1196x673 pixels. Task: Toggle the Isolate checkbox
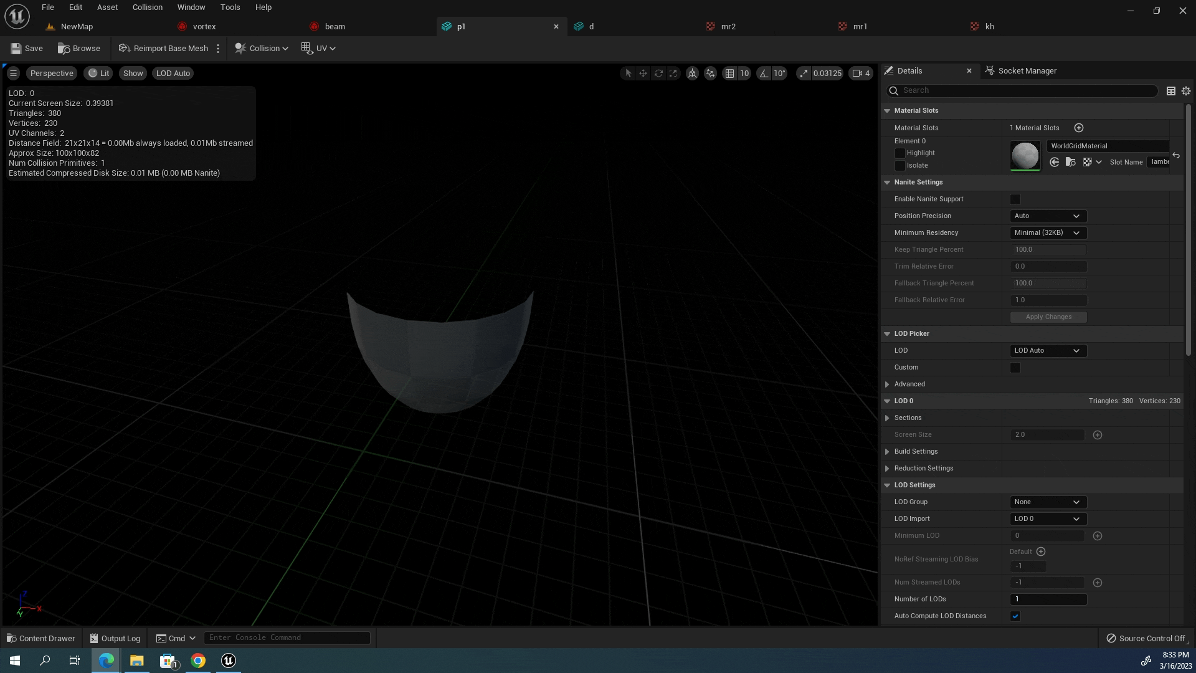(x=899, y=166)
